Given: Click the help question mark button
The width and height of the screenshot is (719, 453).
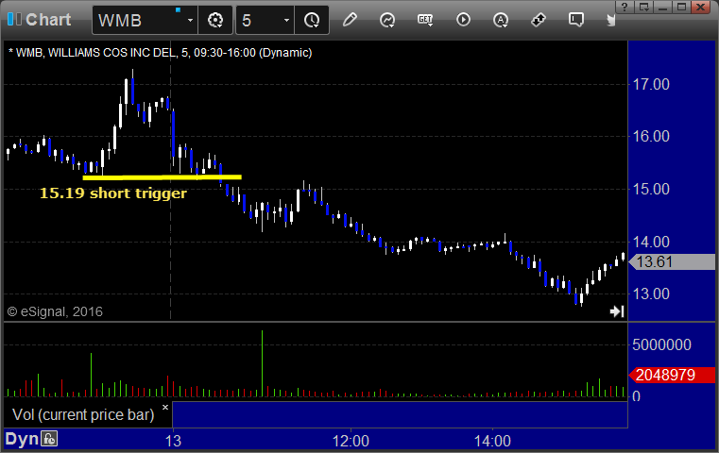Looking at the screenshot, I should (625, 7).
